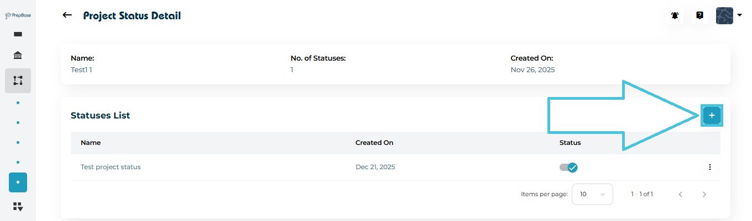Select the workflow nodes sidebar icon

click(18, 80)
